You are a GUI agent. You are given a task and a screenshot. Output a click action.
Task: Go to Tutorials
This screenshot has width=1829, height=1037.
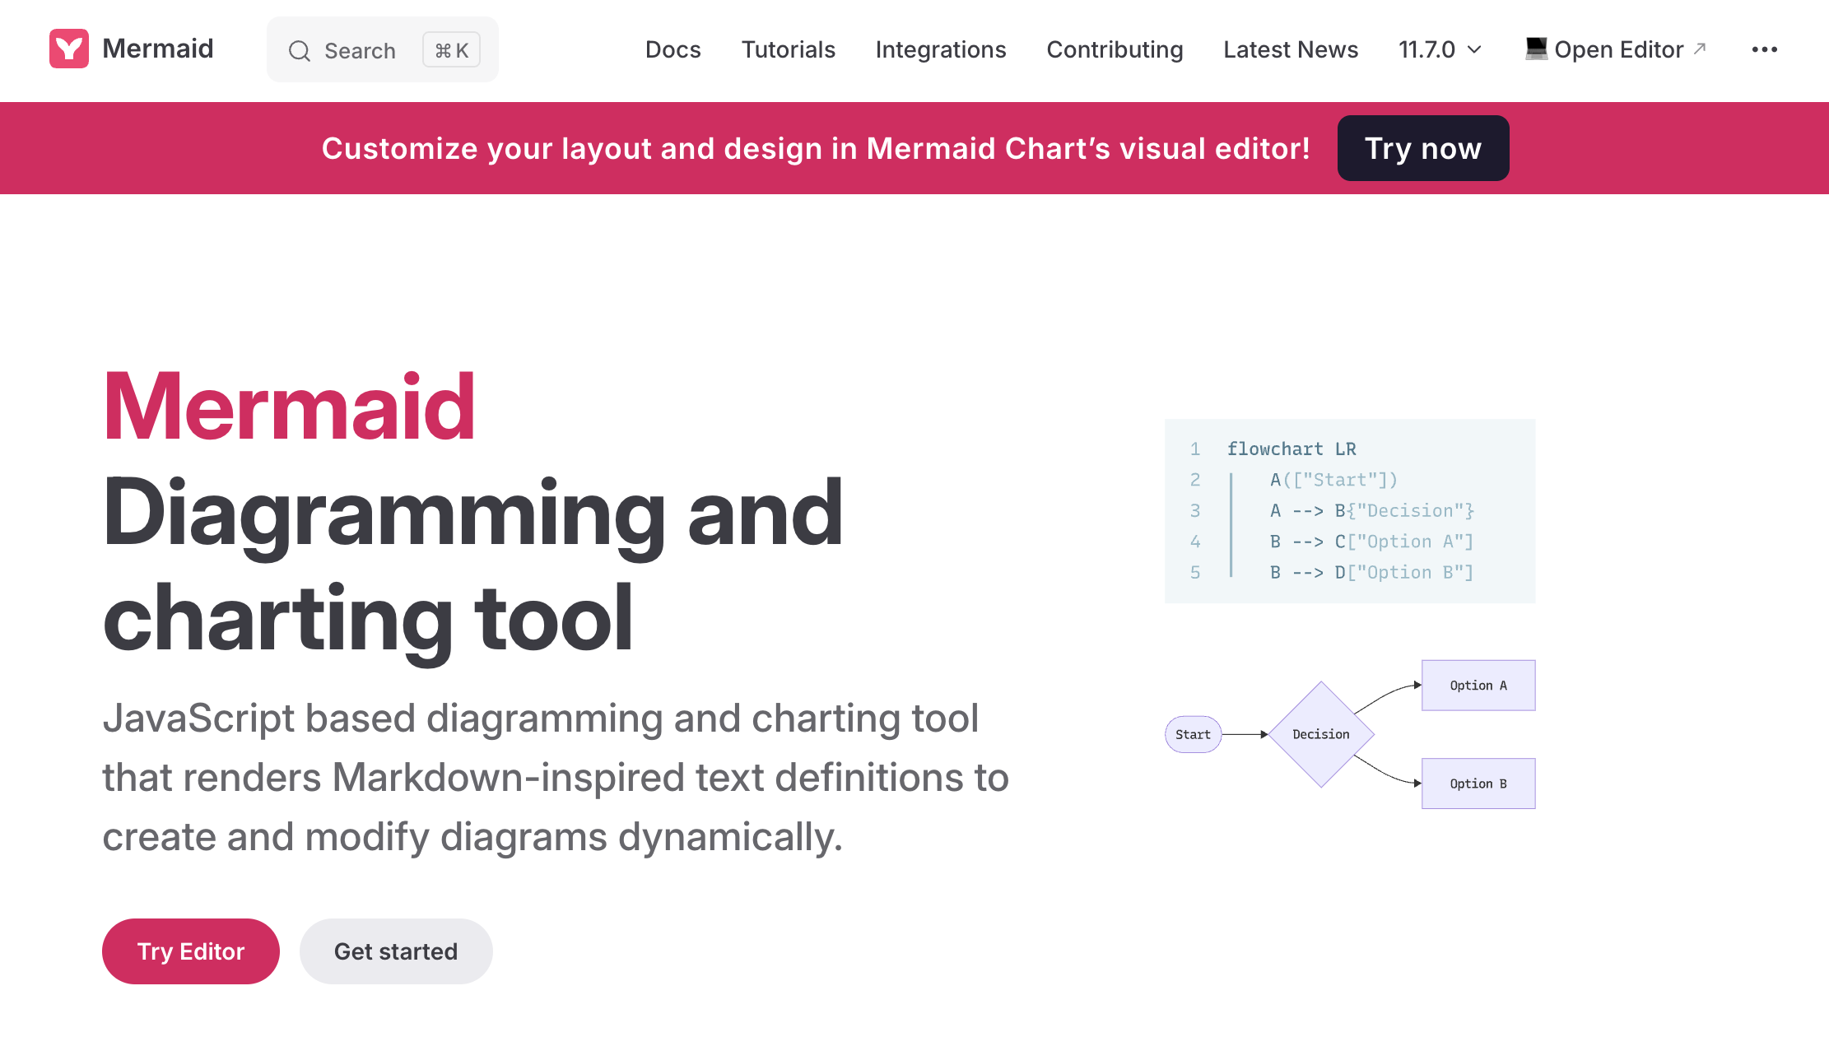pos(789,49)
